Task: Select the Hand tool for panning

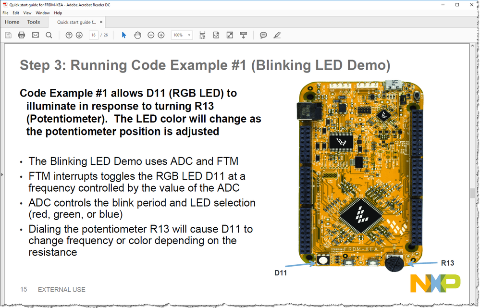Action: (137, 35)
